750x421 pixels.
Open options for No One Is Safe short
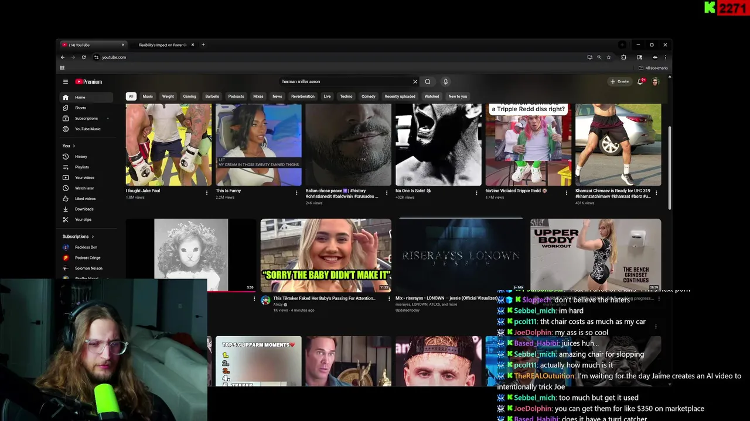476,192
